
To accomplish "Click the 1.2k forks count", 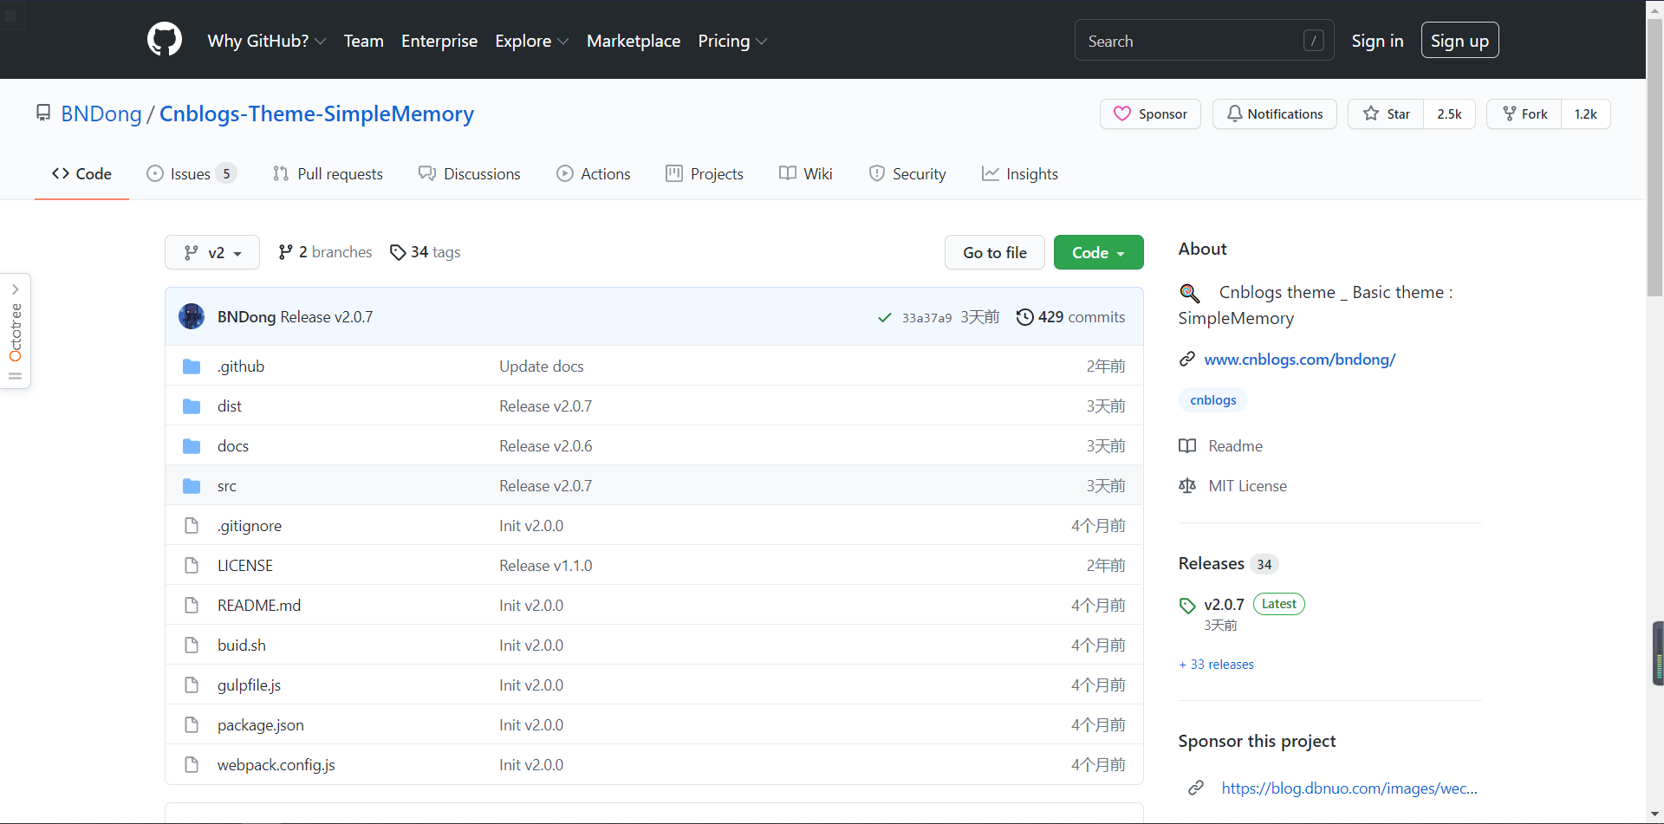I will [x=1585, y=114].
